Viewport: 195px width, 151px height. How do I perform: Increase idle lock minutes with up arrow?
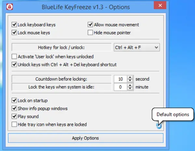[130, 85]
